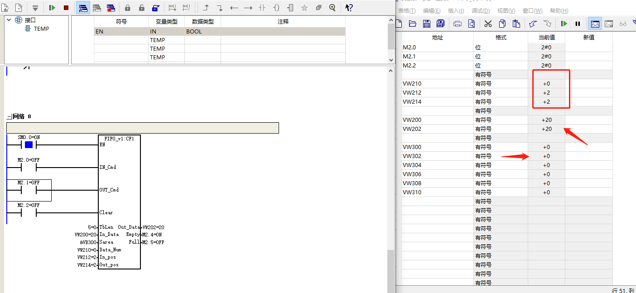
Task: Open the 窗口(W) menu
Action: [x=532, y=11]
